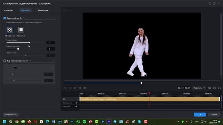Click the black chroma key color swatch
223x125 pixels.
pyautogui.click(x=15, y=68)
